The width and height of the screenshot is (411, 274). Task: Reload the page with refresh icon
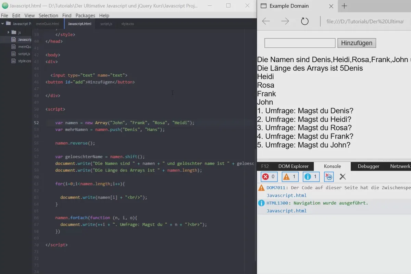[304, 21]
